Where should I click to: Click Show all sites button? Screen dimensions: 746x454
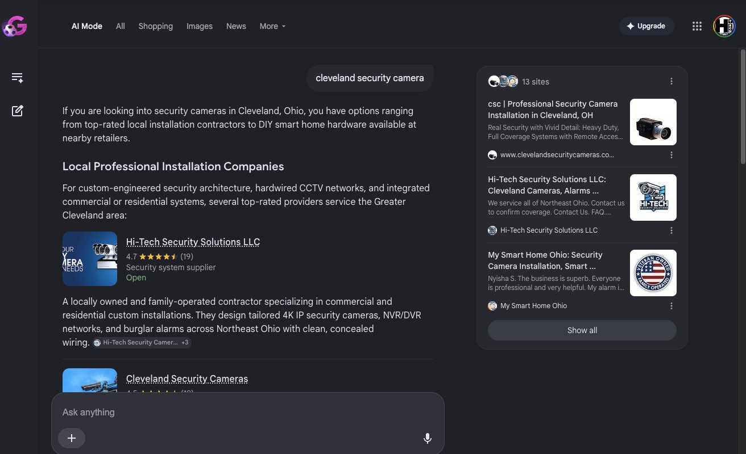(582, 330)
